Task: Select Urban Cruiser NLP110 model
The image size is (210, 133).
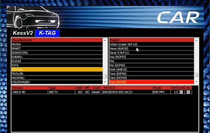Action: coord(151,44)
